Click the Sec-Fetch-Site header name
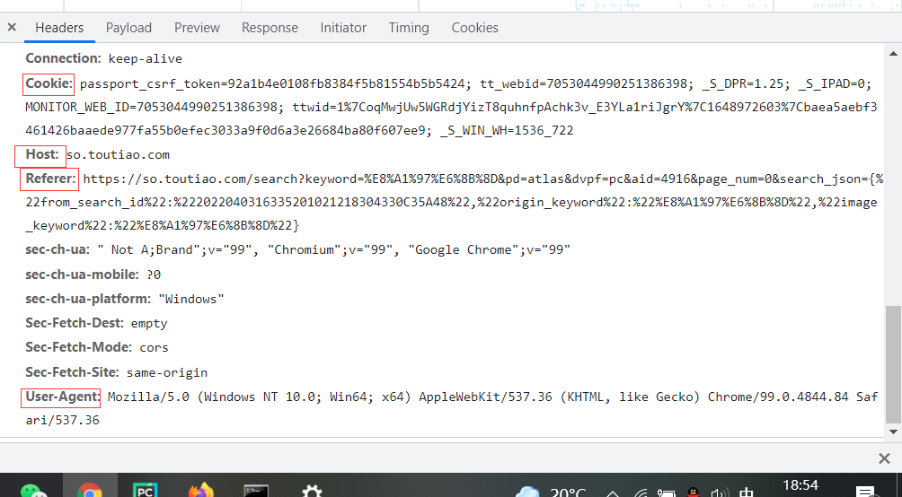902x497 pixels. click(x=73, y=372)
